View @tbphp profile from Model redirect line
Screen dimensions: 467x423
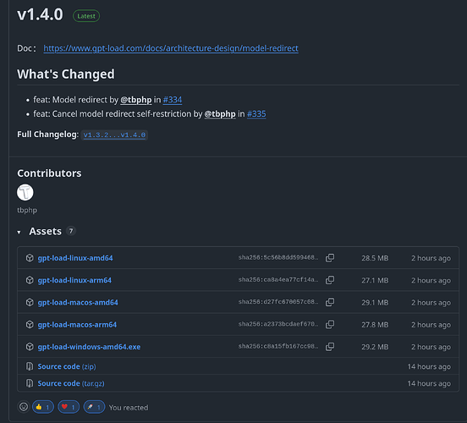(136, 100)
